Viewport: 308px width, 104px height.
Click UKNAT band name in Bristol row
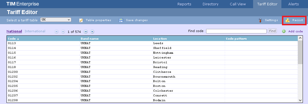116,62
